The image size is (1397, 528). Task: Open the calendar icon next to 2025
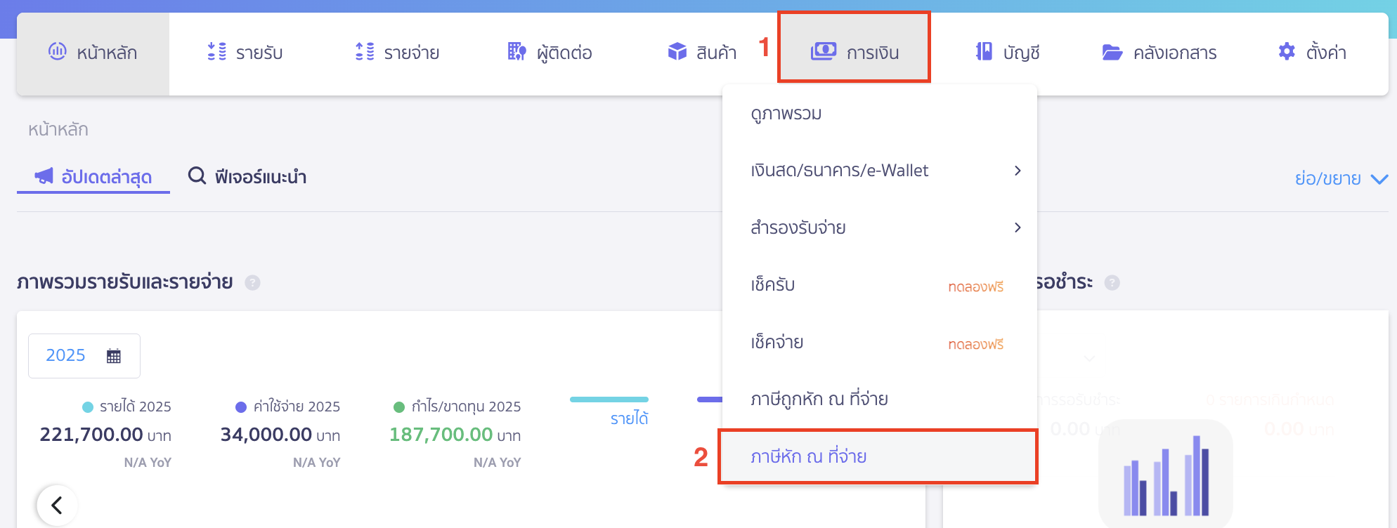[112, 355]
